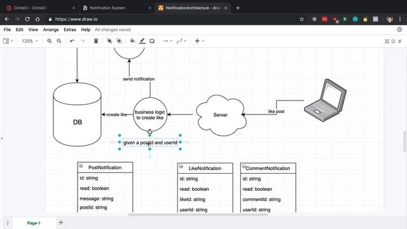Screen dimensions: 407x229
Task: Open the Help menu
Action: 86,30
